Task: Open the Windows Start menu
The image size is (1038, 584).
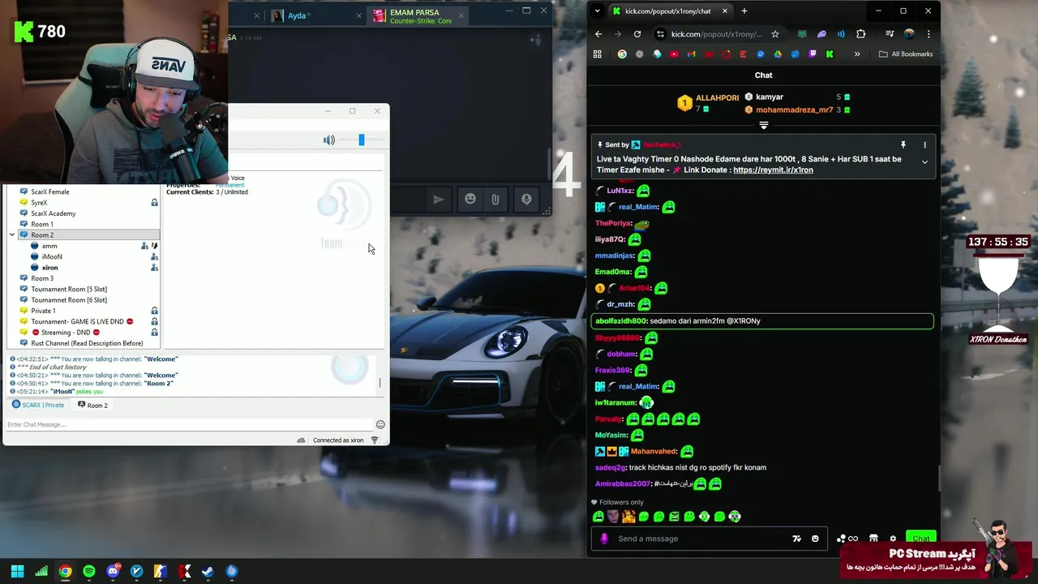Action: pyautogui.click(x=17, y=571)
